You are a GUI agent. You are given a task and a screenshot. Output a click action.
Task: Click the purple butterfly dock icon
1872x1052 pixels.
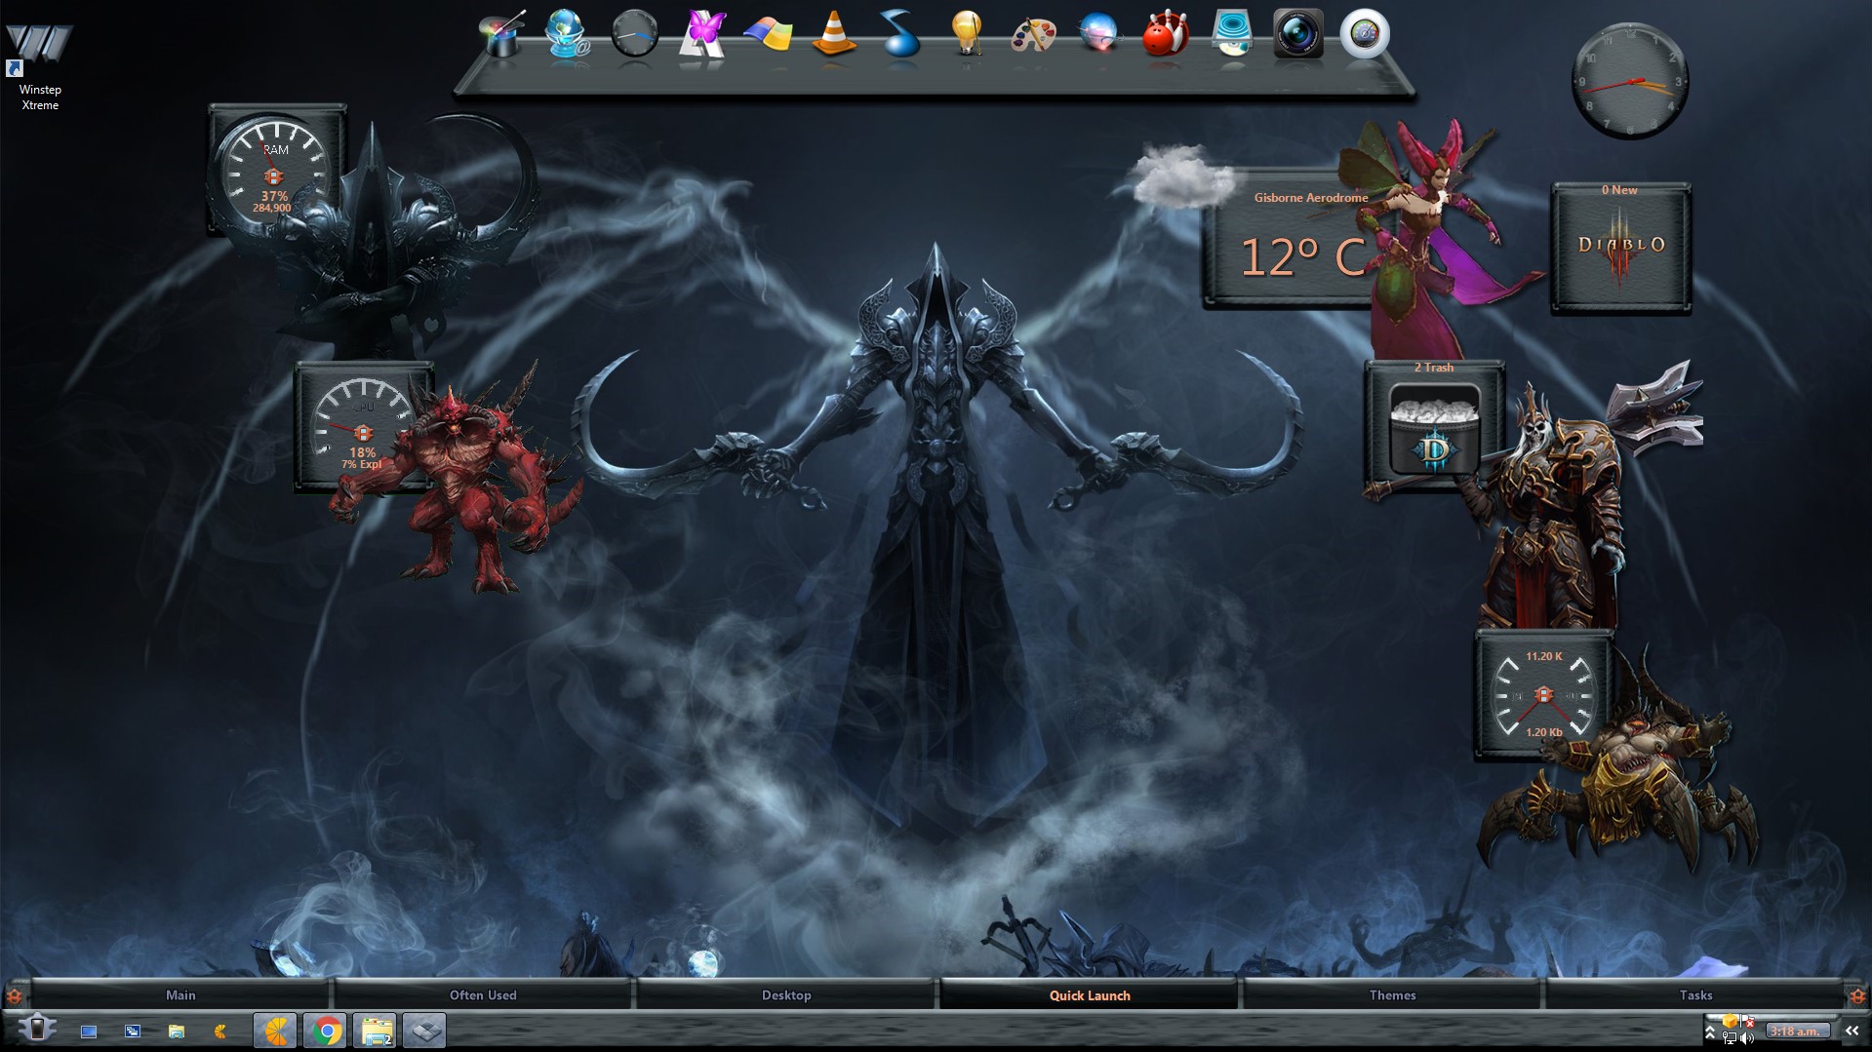(701, 34)
